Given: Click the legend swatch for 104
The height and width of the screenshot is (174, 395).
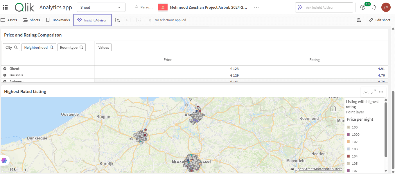Looking at the screenshot, I should pyautogui.click(x=348, y=156).
